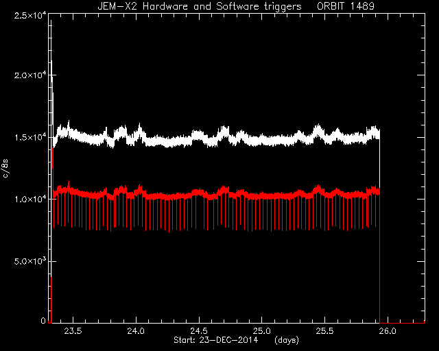Click the red software trigger curve near 24.5
439x351 pixels.
pyautogui.click(x=199, y=193)
